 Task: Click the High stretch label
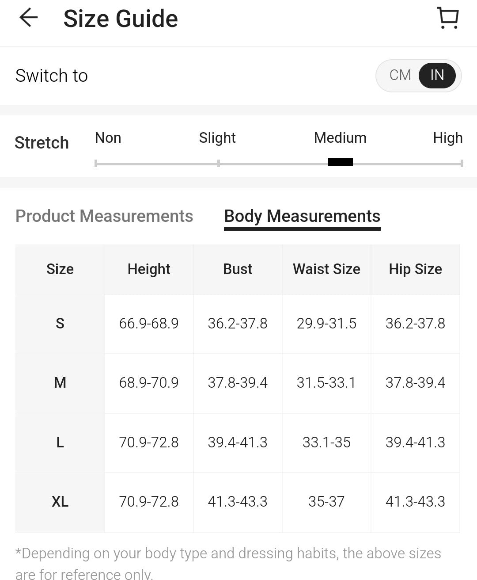[447, 138]
